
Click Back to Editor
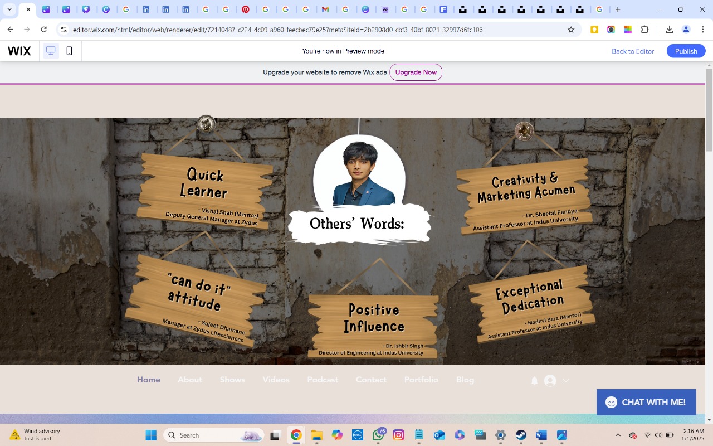pyautogui.click(x=633, y=51)
